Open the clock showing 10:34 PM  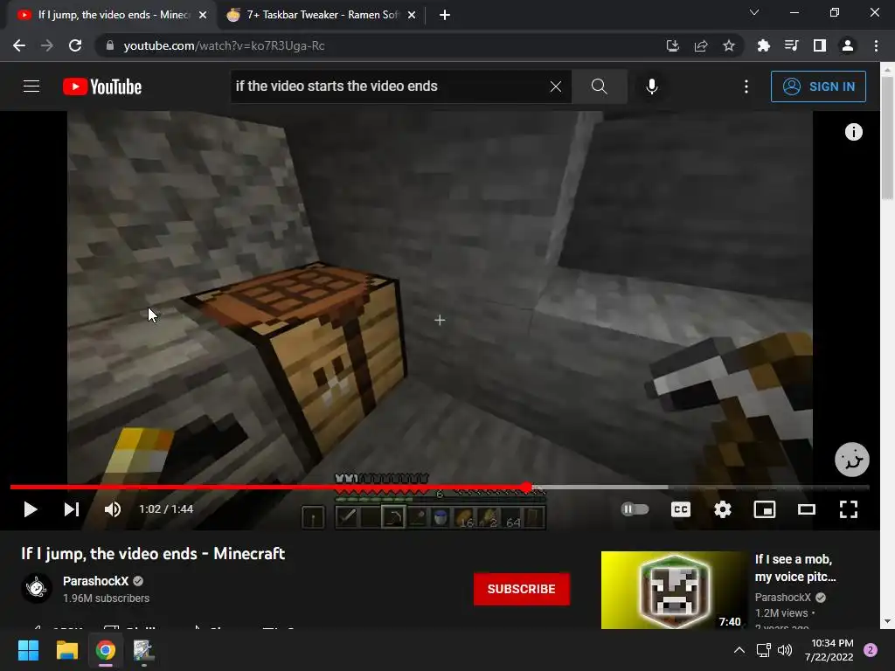pyautogui.click(x=829, y=650)
